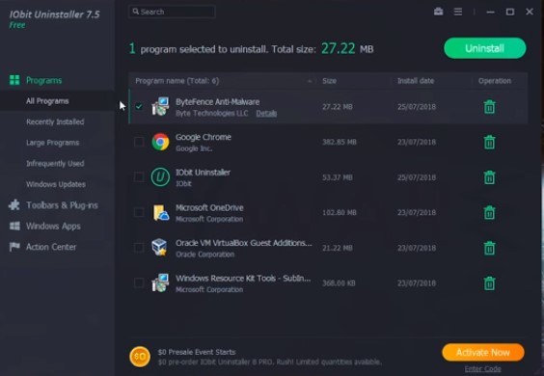The image size is (544, 376).
Task: Check the IObit Uninstaller checkbox
Action: tap(139, 176)
